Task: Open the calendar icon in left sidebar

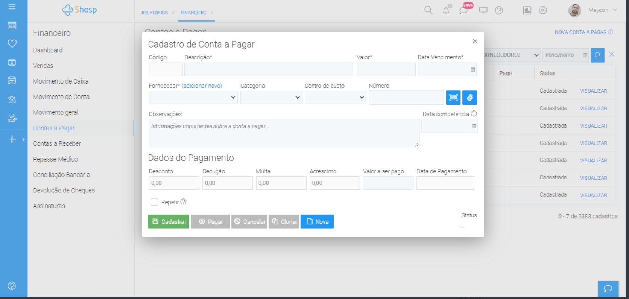Action: 12,25
